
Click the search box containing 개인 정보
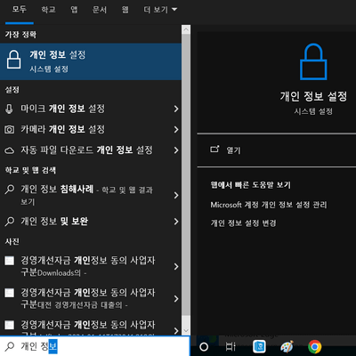(x=95, y=346)
